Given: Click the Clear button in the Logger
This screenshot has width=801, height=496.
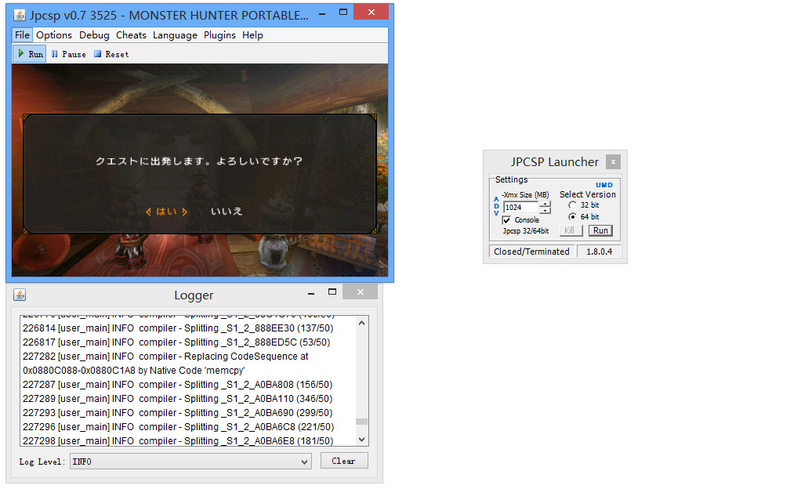Looking at the screenshot, I should point(343,461).
